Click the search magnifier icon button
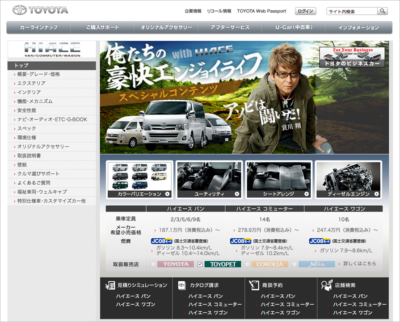Screen dimensions: 400x322 (x=383, y=11)
